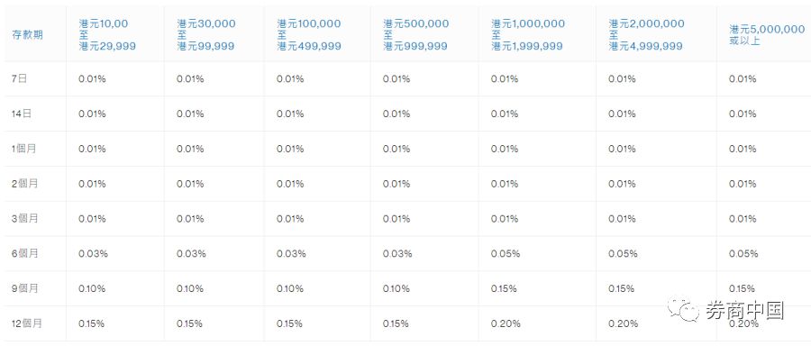Click the 存款期 column header

[27, 34]
